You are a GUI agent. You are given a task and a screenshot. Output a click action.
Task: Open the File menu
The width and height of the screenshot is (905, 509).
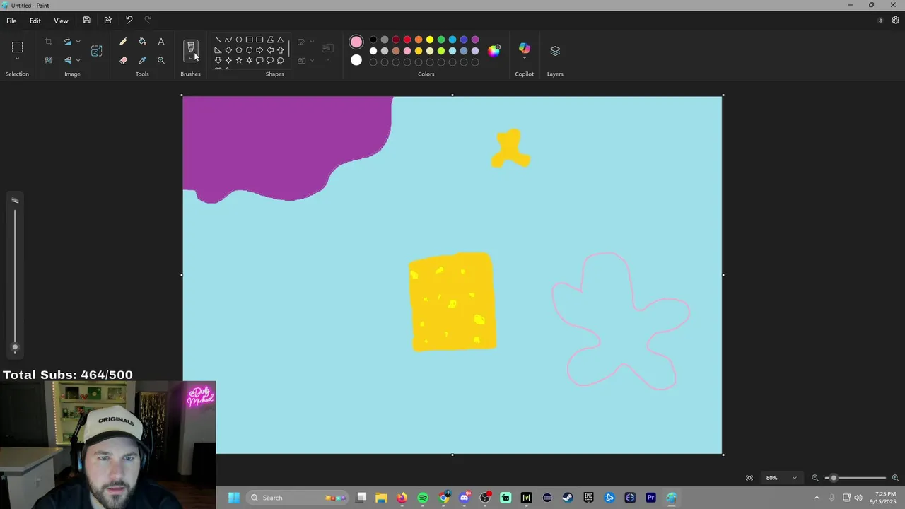[11, 21]
